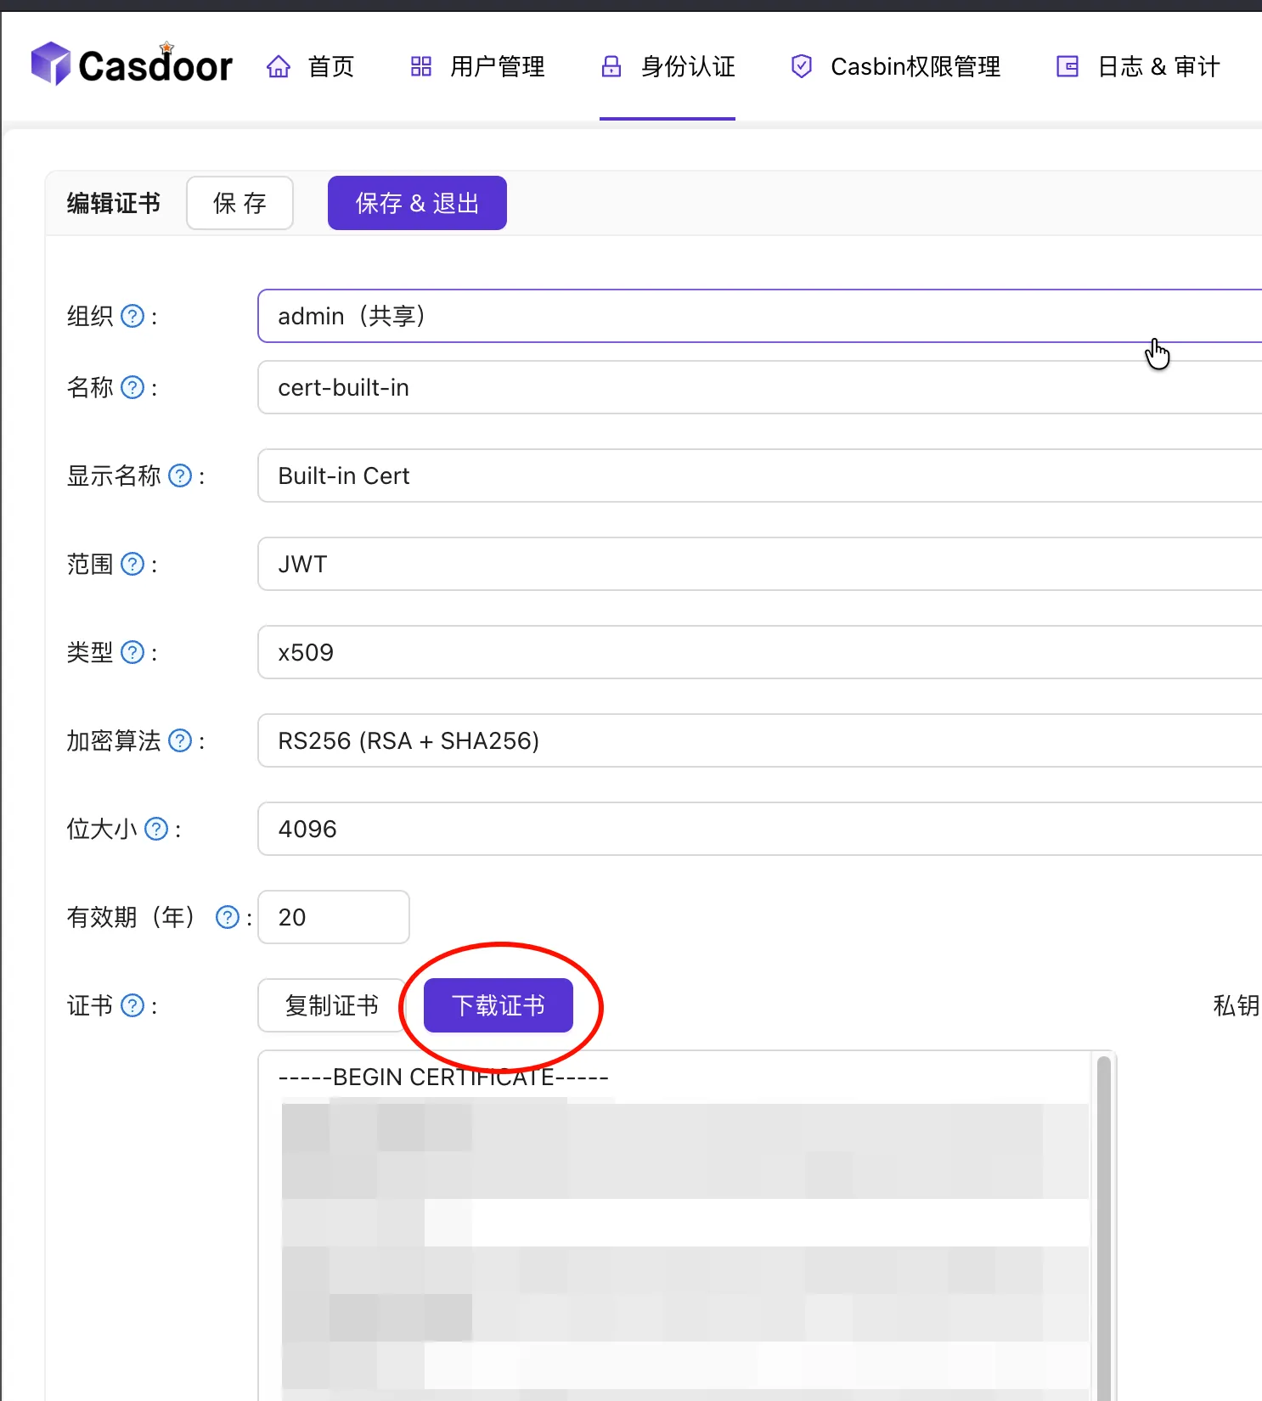Viewport: 1262px width, 1401px height.
Task: Click the help icon next to 组织
Action: (x=132, y=317)
